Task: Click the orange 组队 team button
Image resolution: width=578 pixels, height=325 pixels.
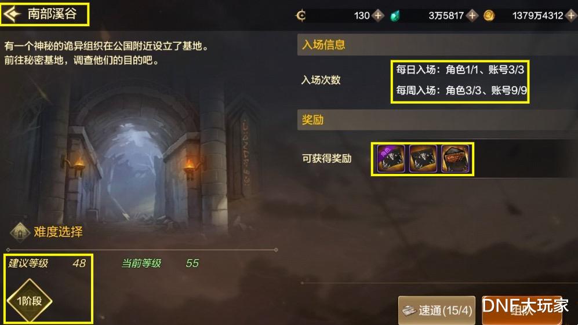Action: (522, 311)
